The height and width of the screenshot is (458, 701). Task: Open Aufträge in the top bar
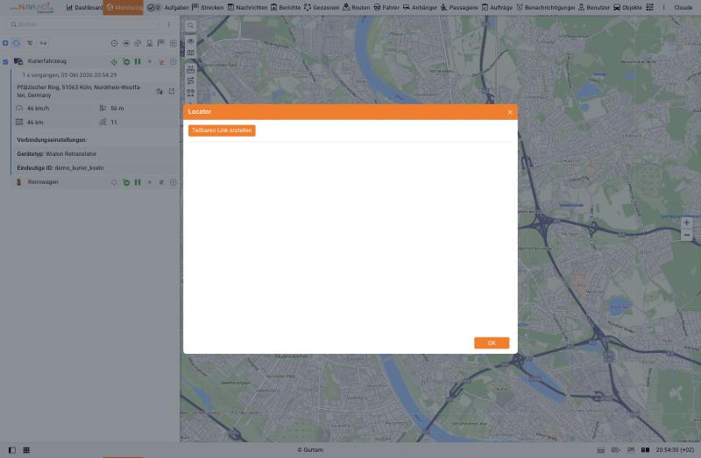click(x=497, y=8)
